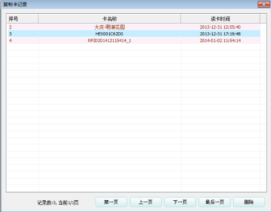The width and height of the screenshot is (271, 212).
Task: Close the 复制卡记录 dialog window
Action: click(x=264, y=4)
